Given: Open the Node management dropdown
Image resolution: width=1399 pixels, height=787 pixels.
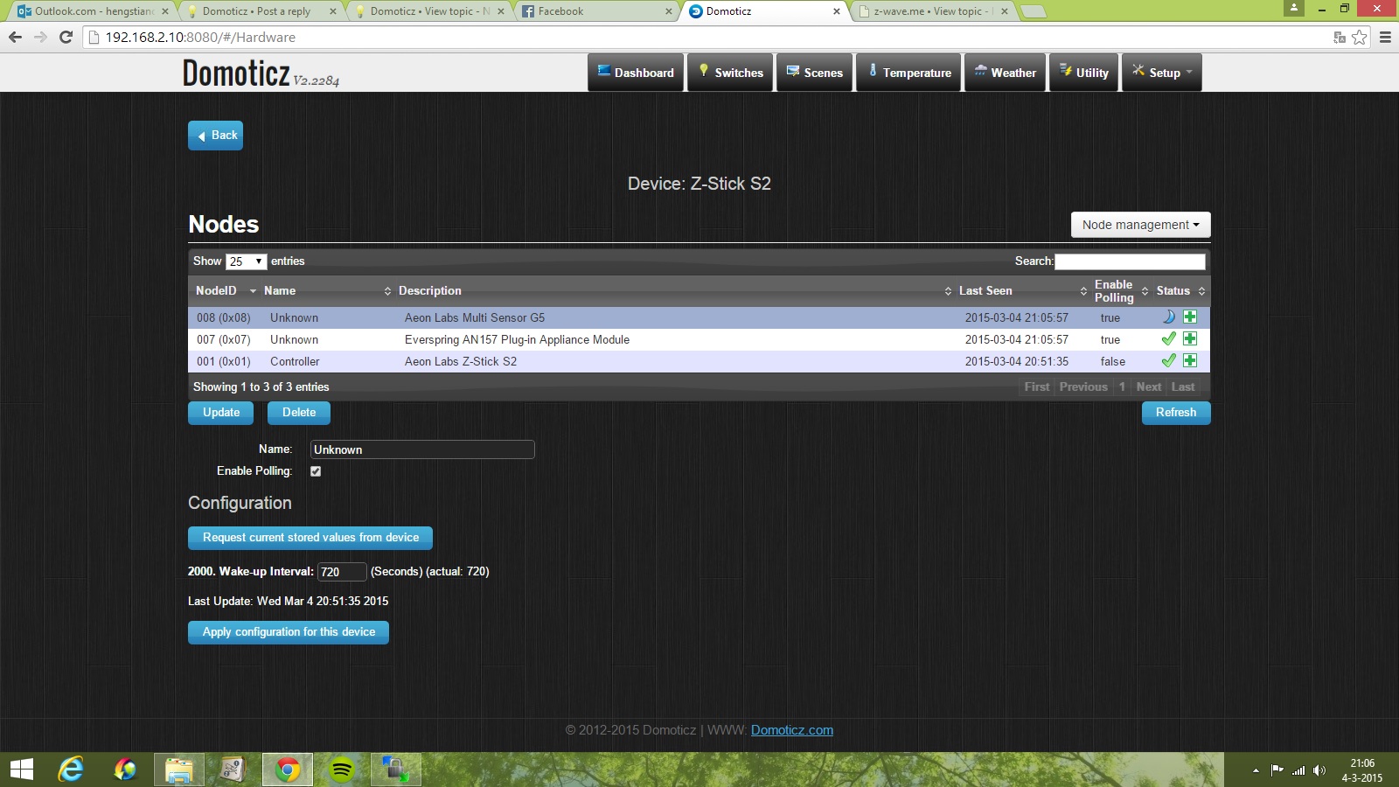Looking at the screenshot, I should pyautogui.click(x=1140, y=225).
